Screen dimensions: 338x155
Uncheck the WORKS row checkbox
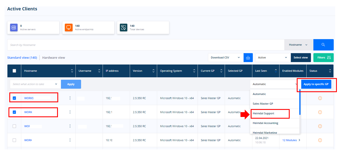click(14, 98)
